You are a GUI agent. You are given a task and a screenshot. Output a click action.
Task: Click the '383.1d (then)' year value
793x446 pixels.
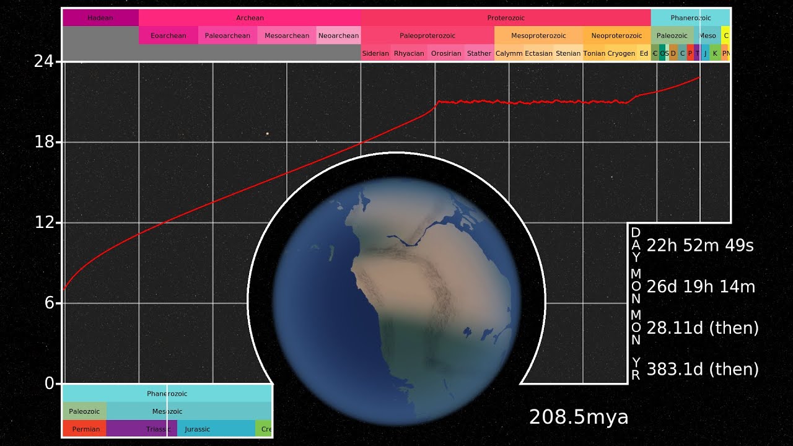click(x=703, y=369)
